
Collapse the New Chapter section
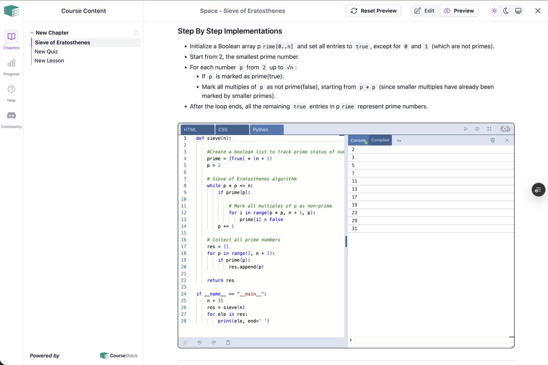32,32
